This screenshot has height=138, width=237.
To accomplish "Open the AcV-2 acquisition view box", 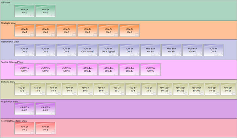I will coord(46,109).
